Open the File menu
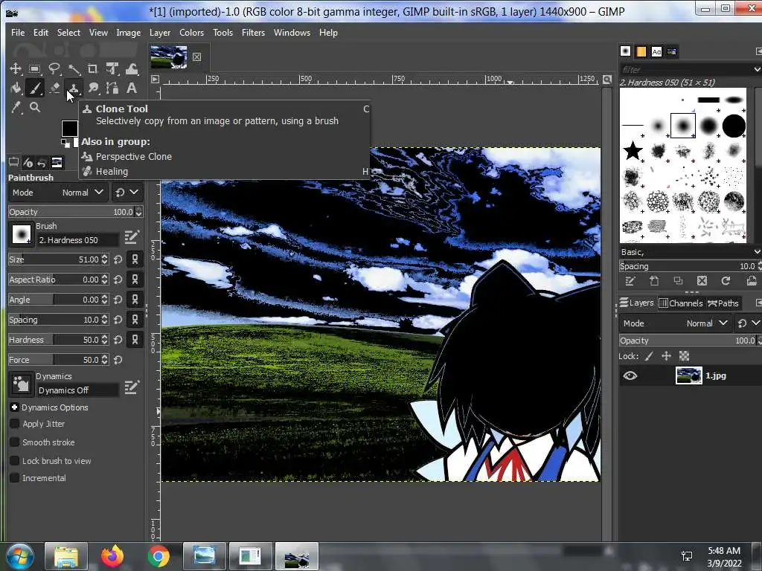This screenshot has height=571, width=762. click(x=18, y=33)
